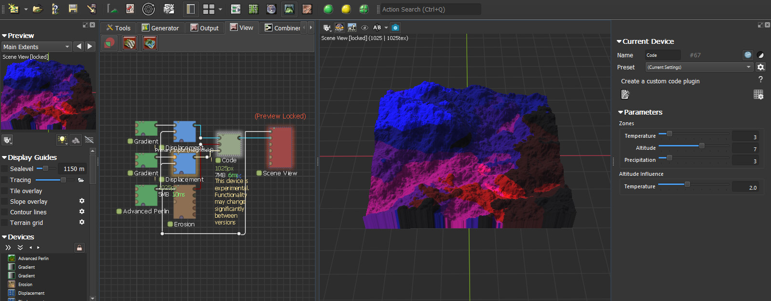Viewport: 771px width, 301px height.
Task: Open the Main Extents dropdown
Action: click(37, 47)
